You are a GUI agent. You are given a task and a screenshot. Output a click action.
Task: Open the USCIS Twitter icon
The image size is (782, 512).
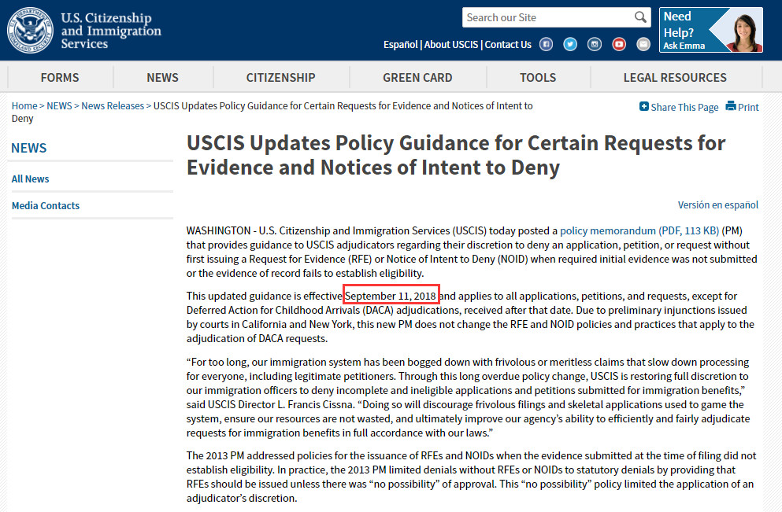[x=570, y=45]
